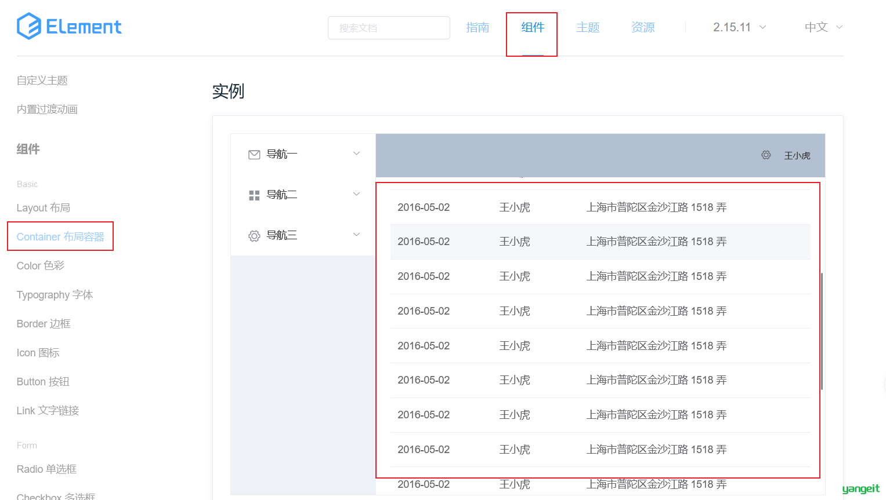Click the table's vertical scrollbar thumb
886x500 pixels.
click(822, 331)
